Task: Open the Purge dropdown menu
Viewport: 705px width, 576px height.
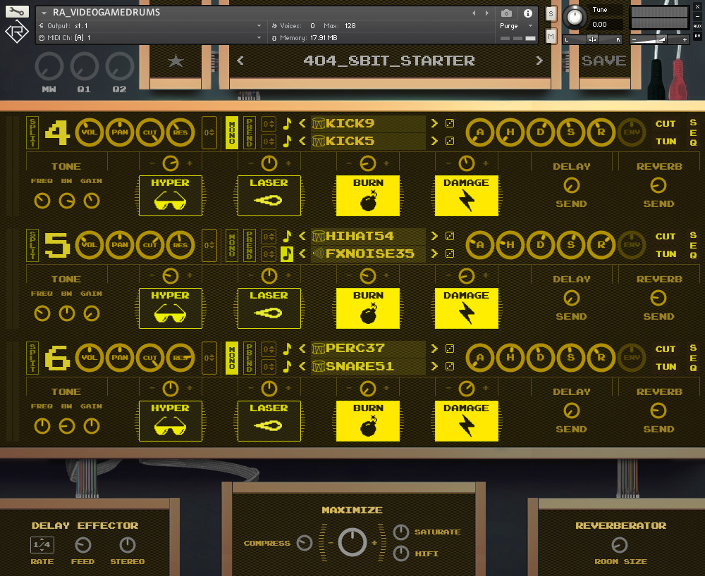Action: tap(516, 25)
